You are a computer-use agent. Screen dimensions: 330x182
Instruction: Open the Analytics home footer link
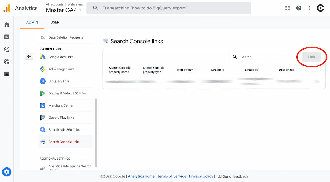(141, 176)
